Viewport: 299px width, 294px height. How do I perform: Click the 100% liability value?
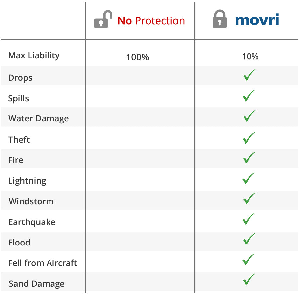(138, 57)
